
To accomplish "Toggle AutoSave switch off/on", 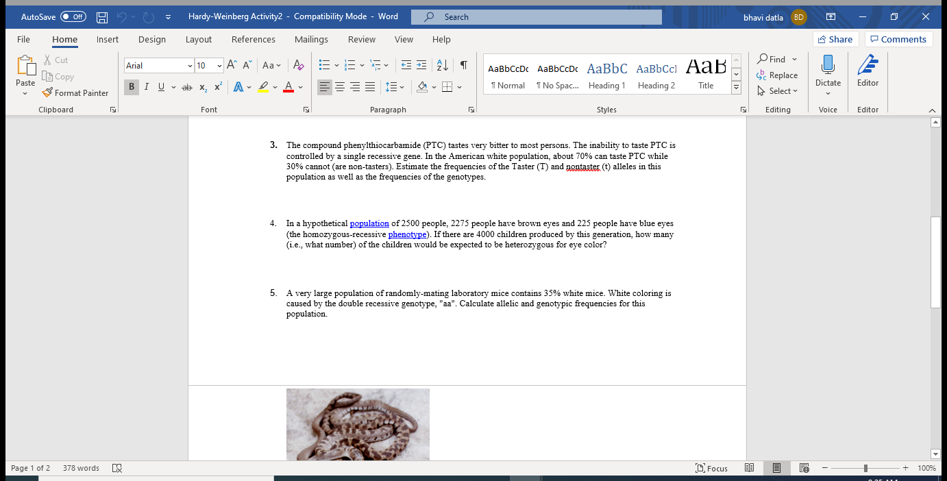I will [73, 17].
